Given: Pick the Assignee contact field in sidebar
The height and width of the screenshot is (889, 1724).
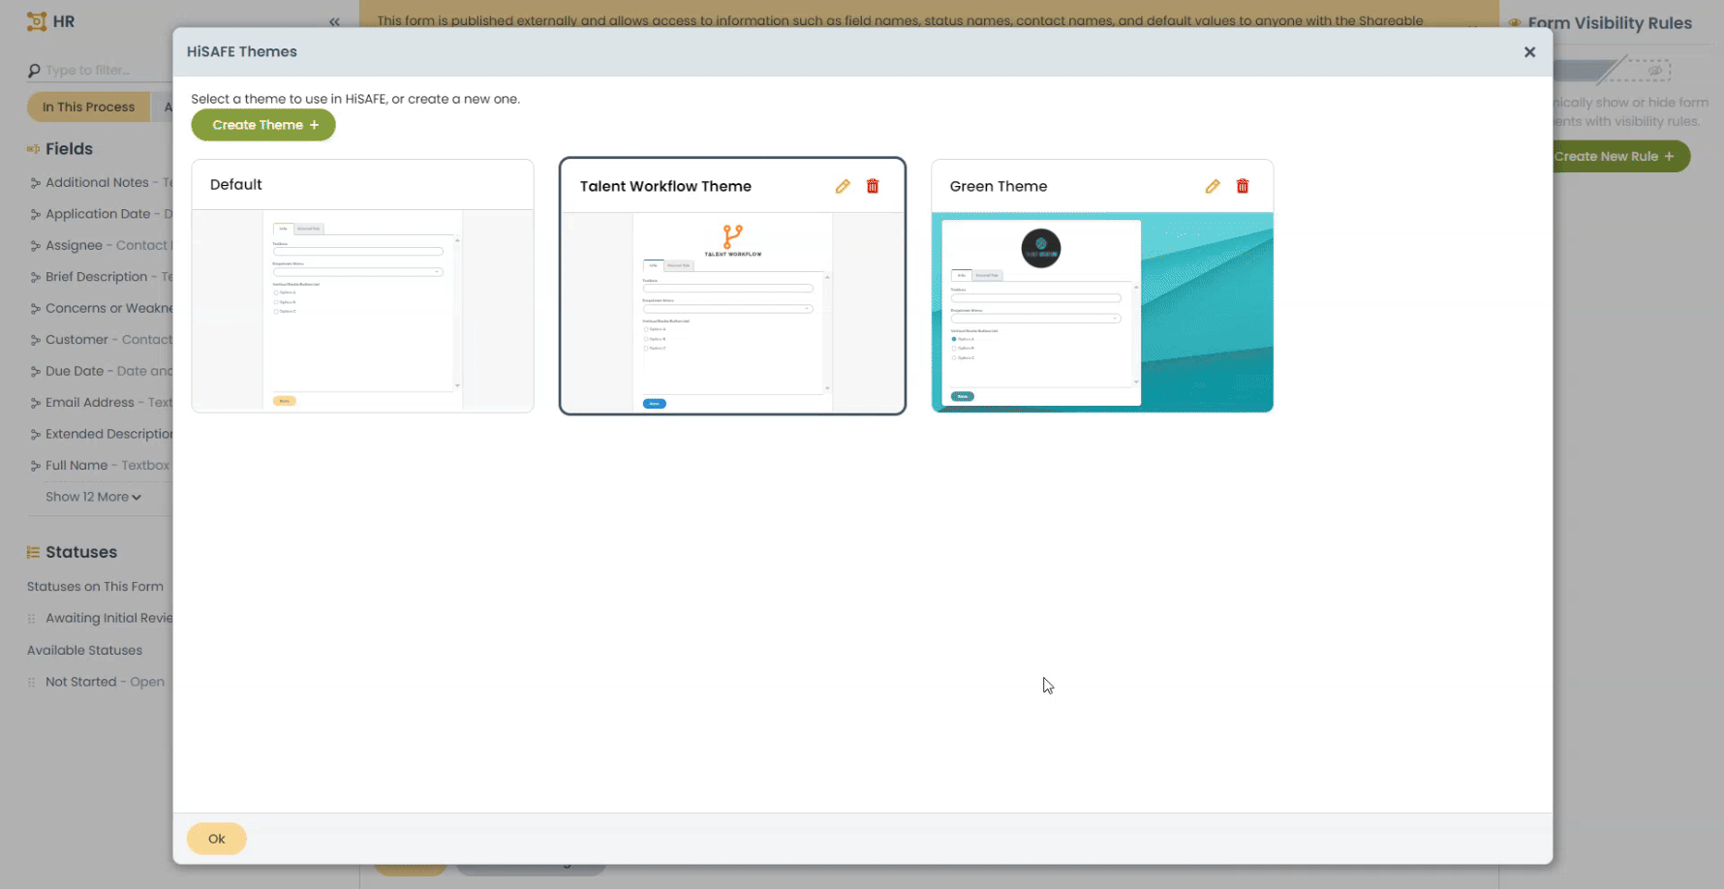Looking at the screenshot, I should (101, 245).
